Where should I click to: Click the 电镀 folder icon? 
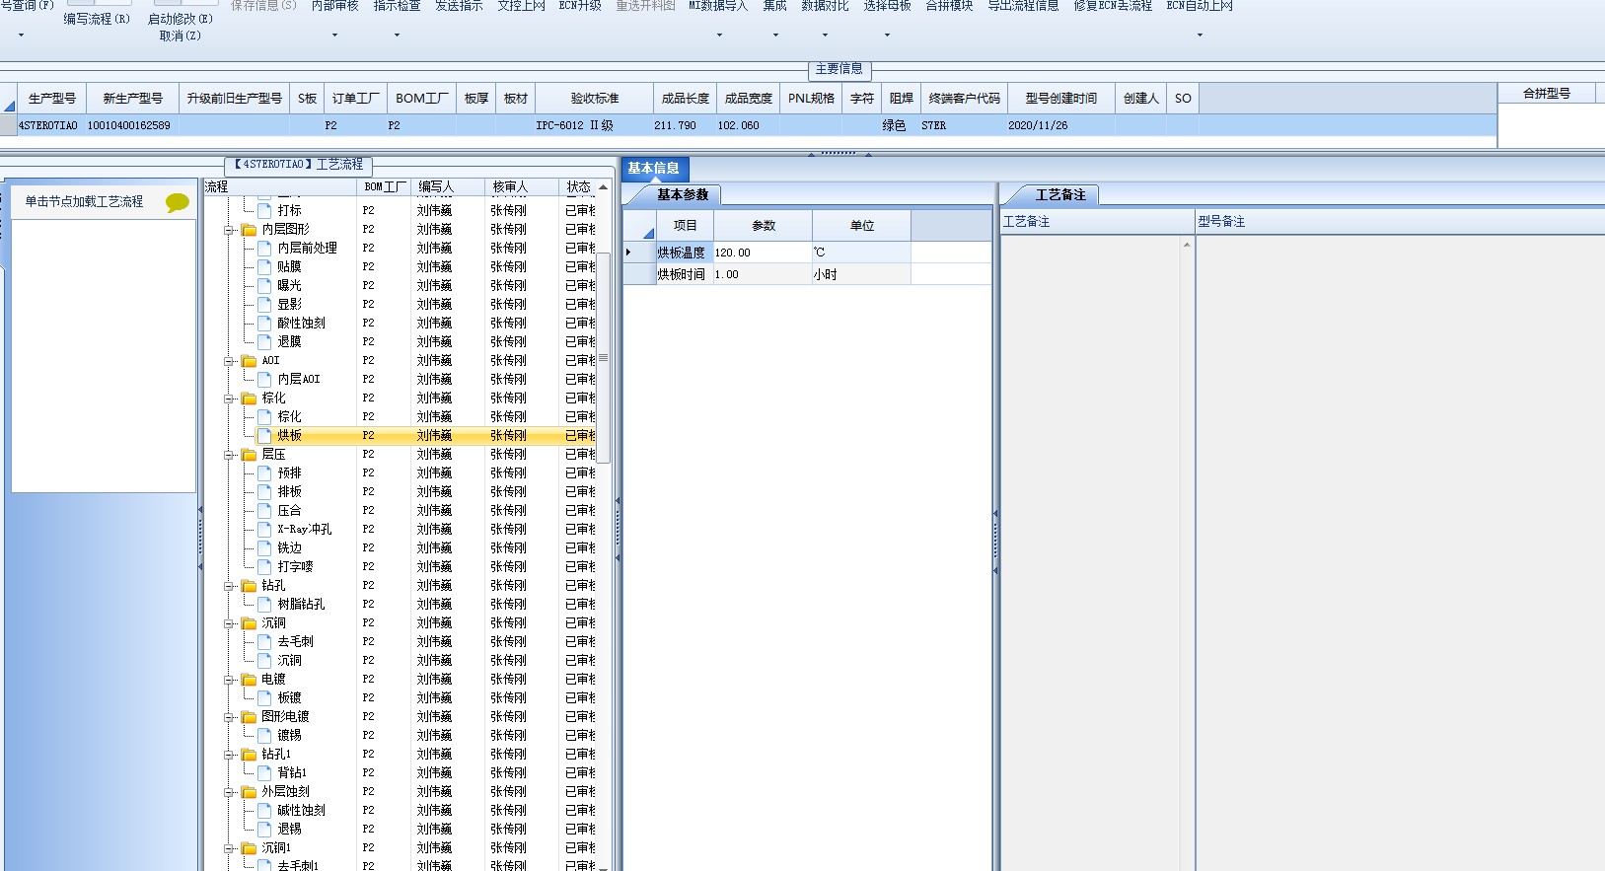coord(249,680)
